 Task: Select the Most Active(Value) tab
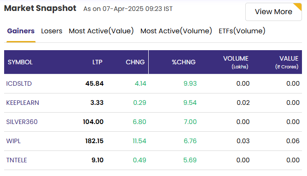point(101,31)
